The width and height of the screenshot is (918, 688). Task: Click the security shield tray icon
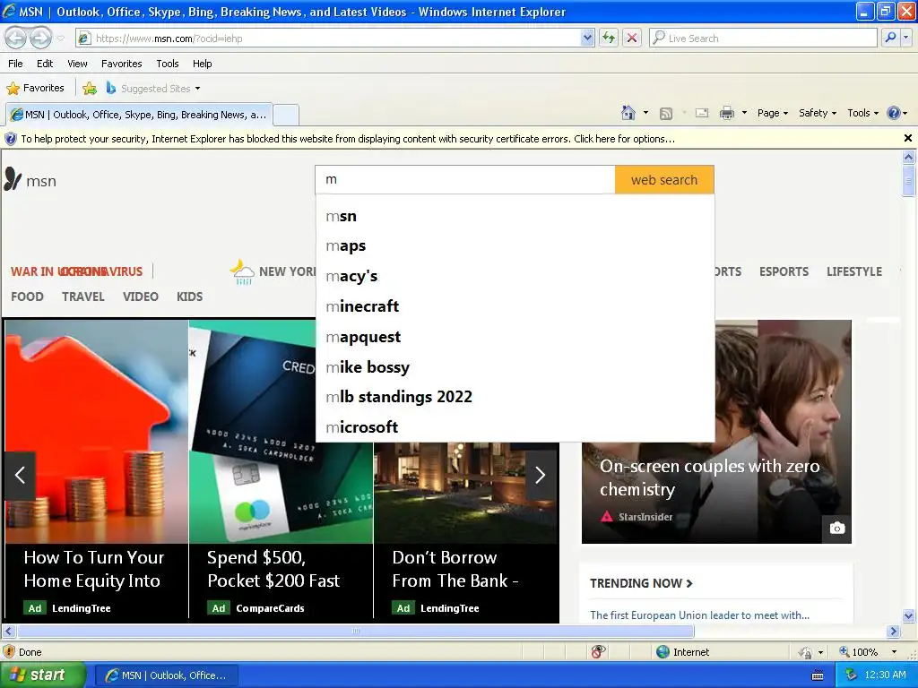(852, 675)
